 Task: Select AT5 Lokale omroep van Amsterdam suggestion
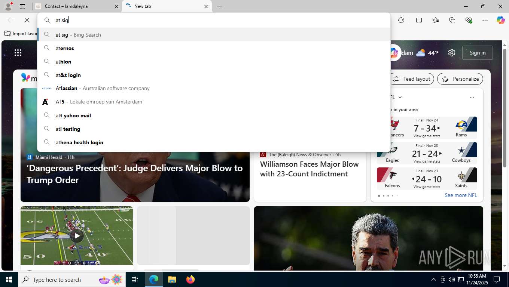214,102
